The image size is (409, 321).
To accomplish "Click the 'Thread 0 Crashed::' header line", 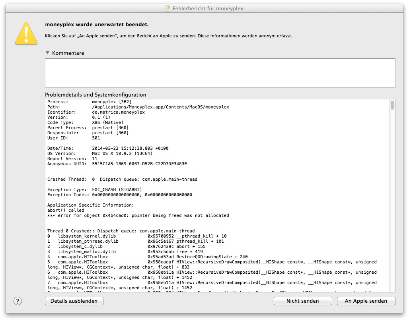I will (x=121, y=231).
